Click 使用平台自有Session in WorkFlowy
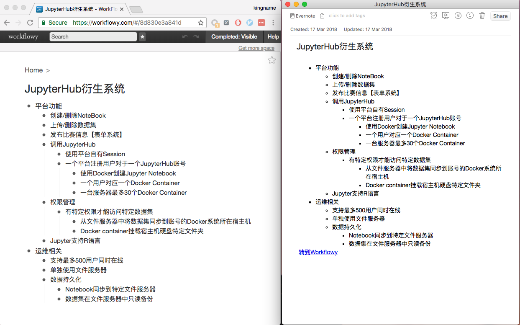 tap(95, 154)
